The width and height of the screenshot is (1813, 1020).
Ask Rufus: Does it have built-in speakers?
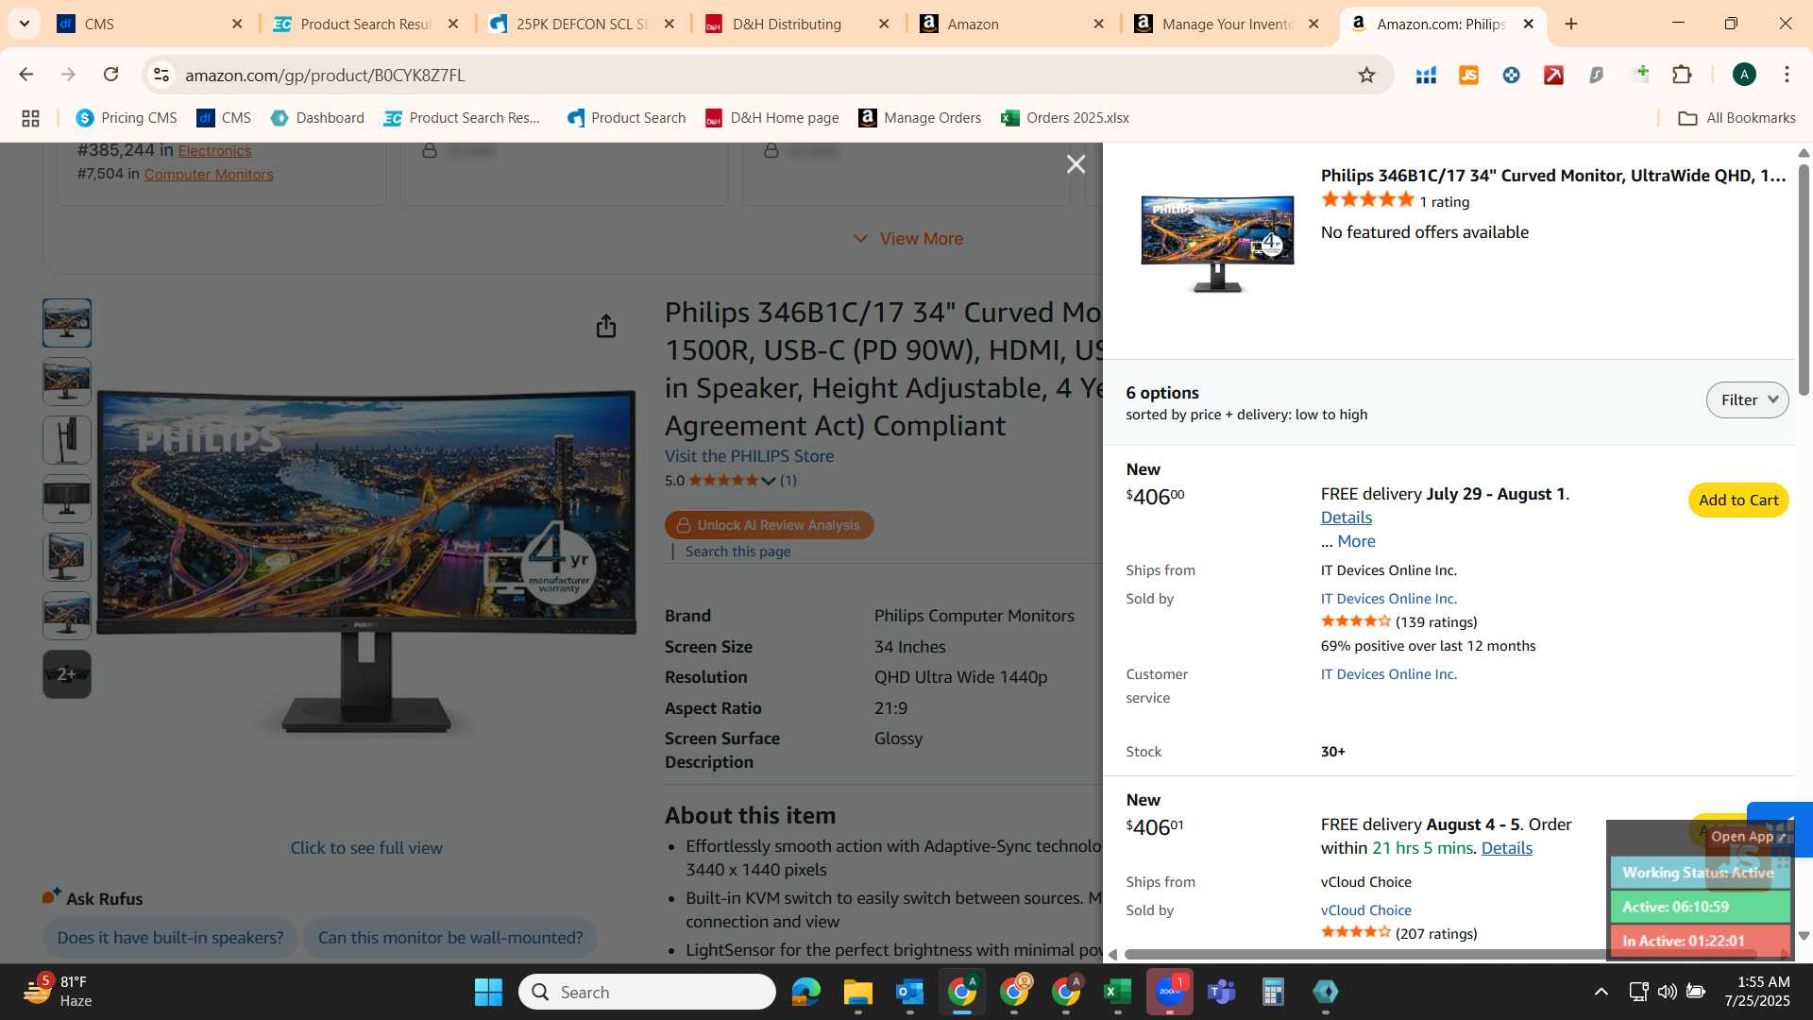click(x=170, y=938)
